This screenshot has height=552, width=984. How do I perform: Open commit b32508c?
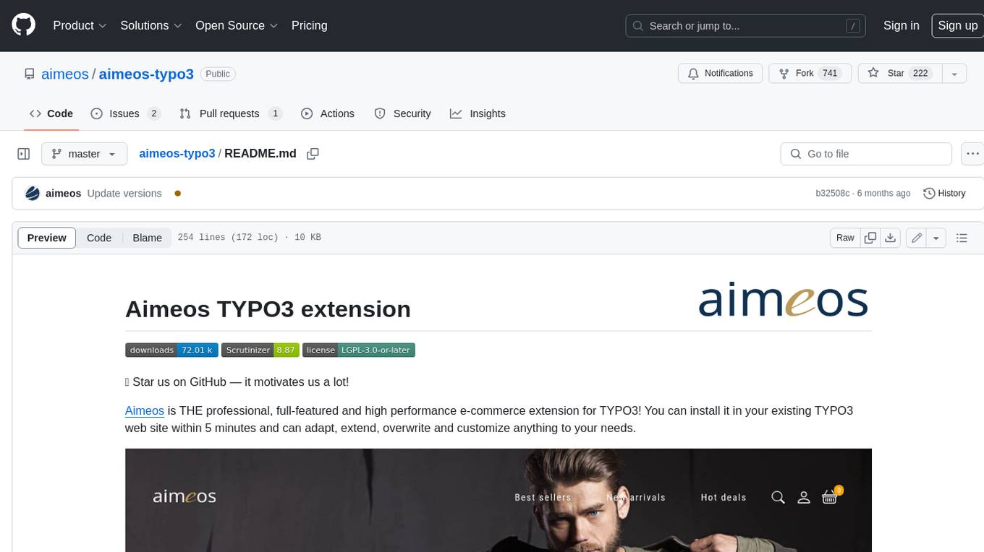tap(832, 194)
